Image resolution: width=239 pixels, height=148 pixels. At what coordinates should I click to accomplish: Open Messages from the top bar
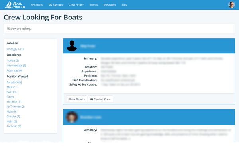pyautogui.click(x=110, y=5)
